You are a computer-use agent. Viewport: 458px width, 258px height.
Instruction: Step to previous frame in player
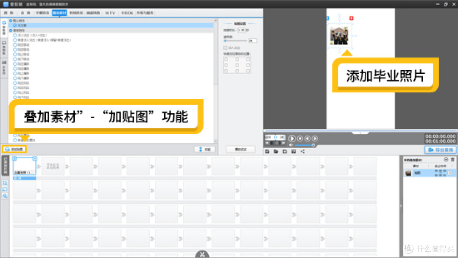307,139
